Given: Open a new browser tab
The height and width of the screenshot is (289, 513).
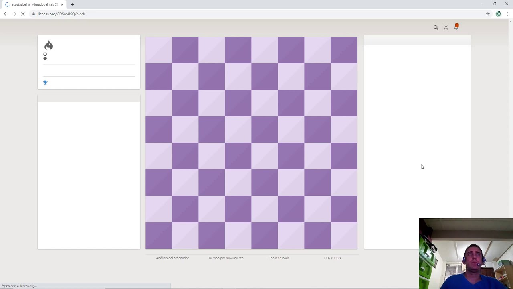Looking at the screenshot, I should 72,4.
